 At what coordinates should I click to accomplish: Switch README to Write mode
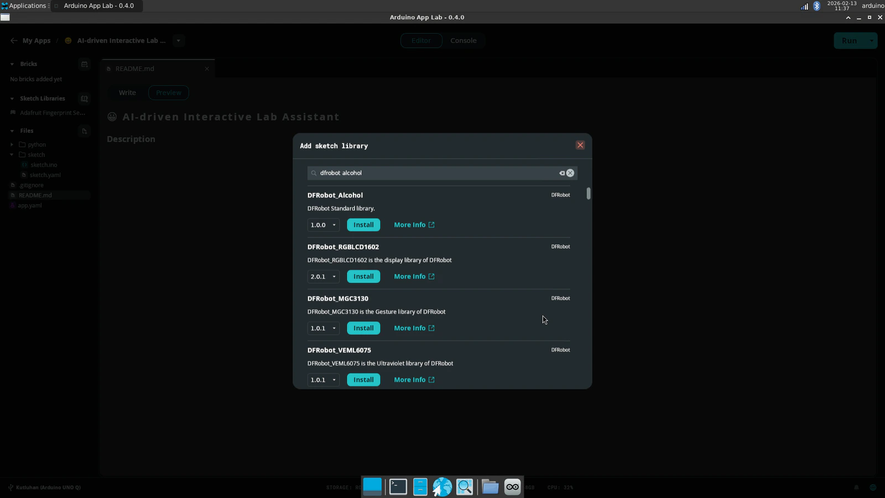tap(127, 92)
